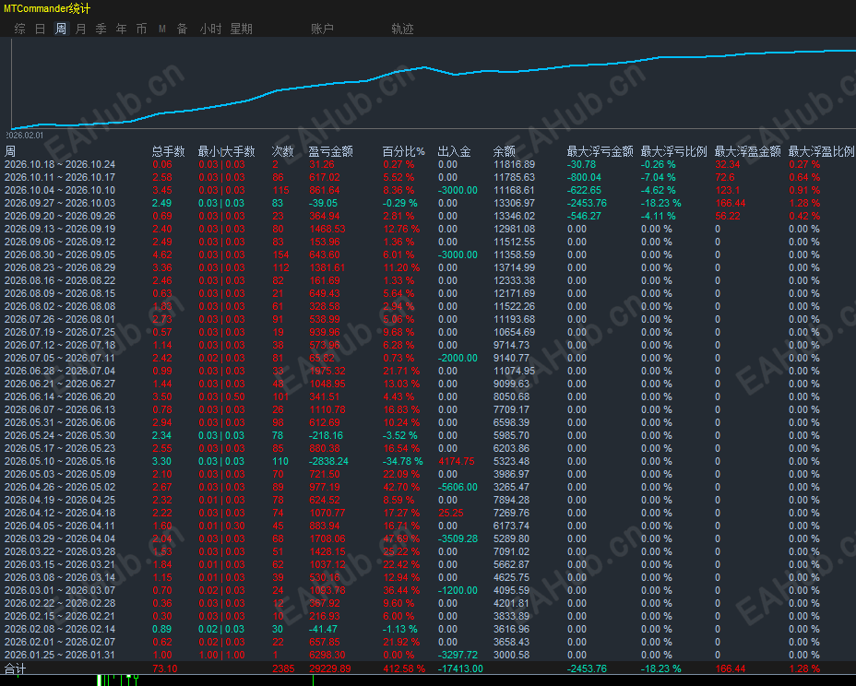The image size is (856, 686).
Task: Select week row 2026.10.18 ~ 2026.10.24
Action: pyautogui.click(x=428, y=164)
